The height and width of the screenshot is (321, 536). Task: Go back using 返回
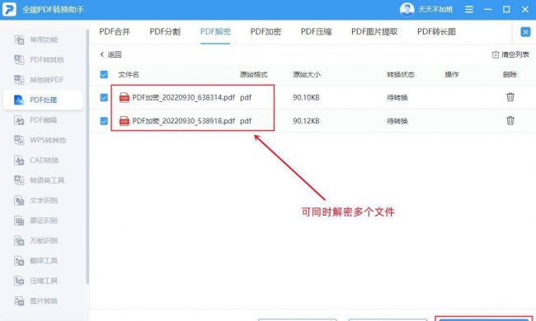[110, 54]
